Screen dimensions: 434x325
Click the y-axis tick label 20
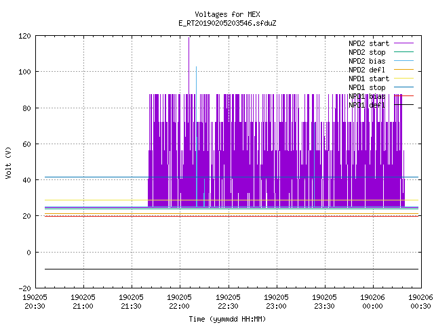pyautogui.click(x=26, y=216)
